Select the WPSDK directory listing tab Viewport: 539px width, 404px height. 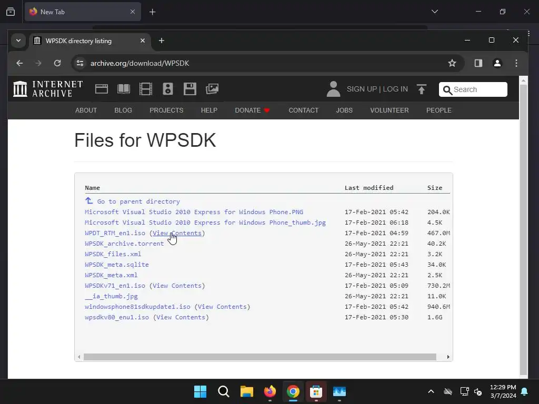(x=89, y=41)
